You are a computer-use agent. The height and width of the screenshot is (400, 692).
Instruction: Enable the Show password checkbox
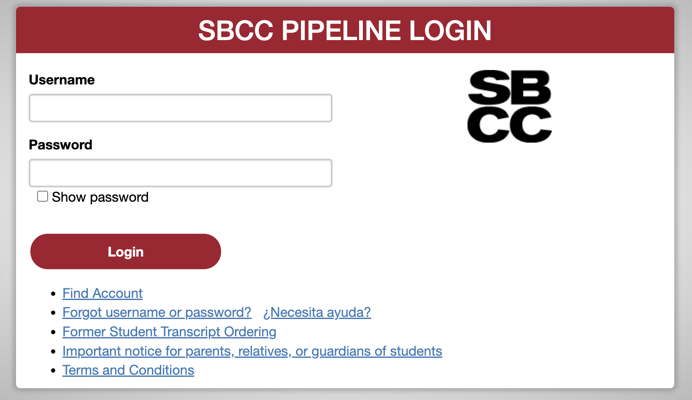(43, 196)
